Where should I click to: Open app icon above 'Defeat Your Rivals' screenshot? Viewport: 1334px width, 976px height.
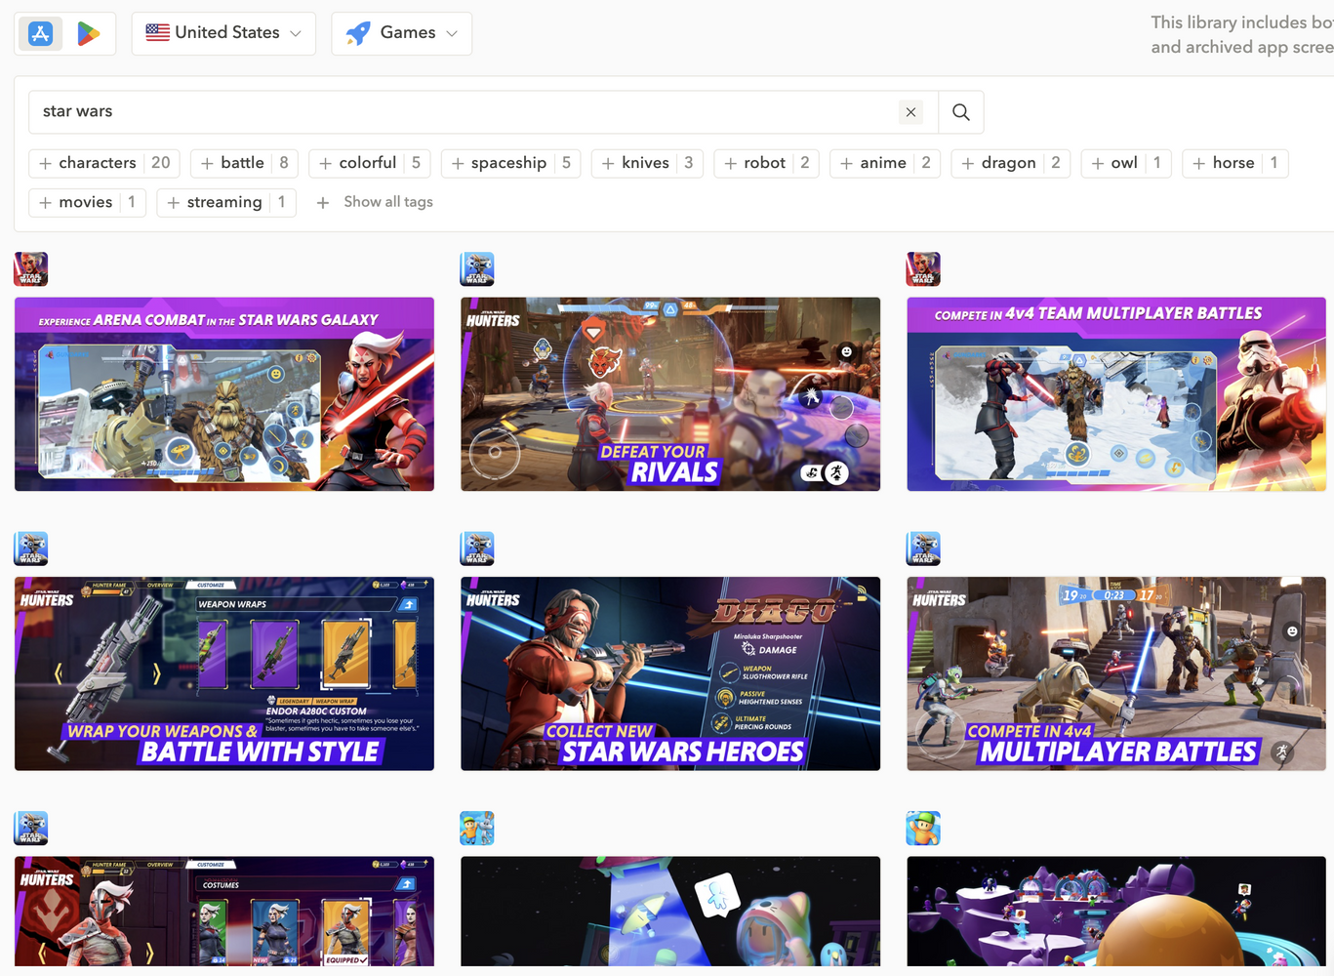(477, 268)
